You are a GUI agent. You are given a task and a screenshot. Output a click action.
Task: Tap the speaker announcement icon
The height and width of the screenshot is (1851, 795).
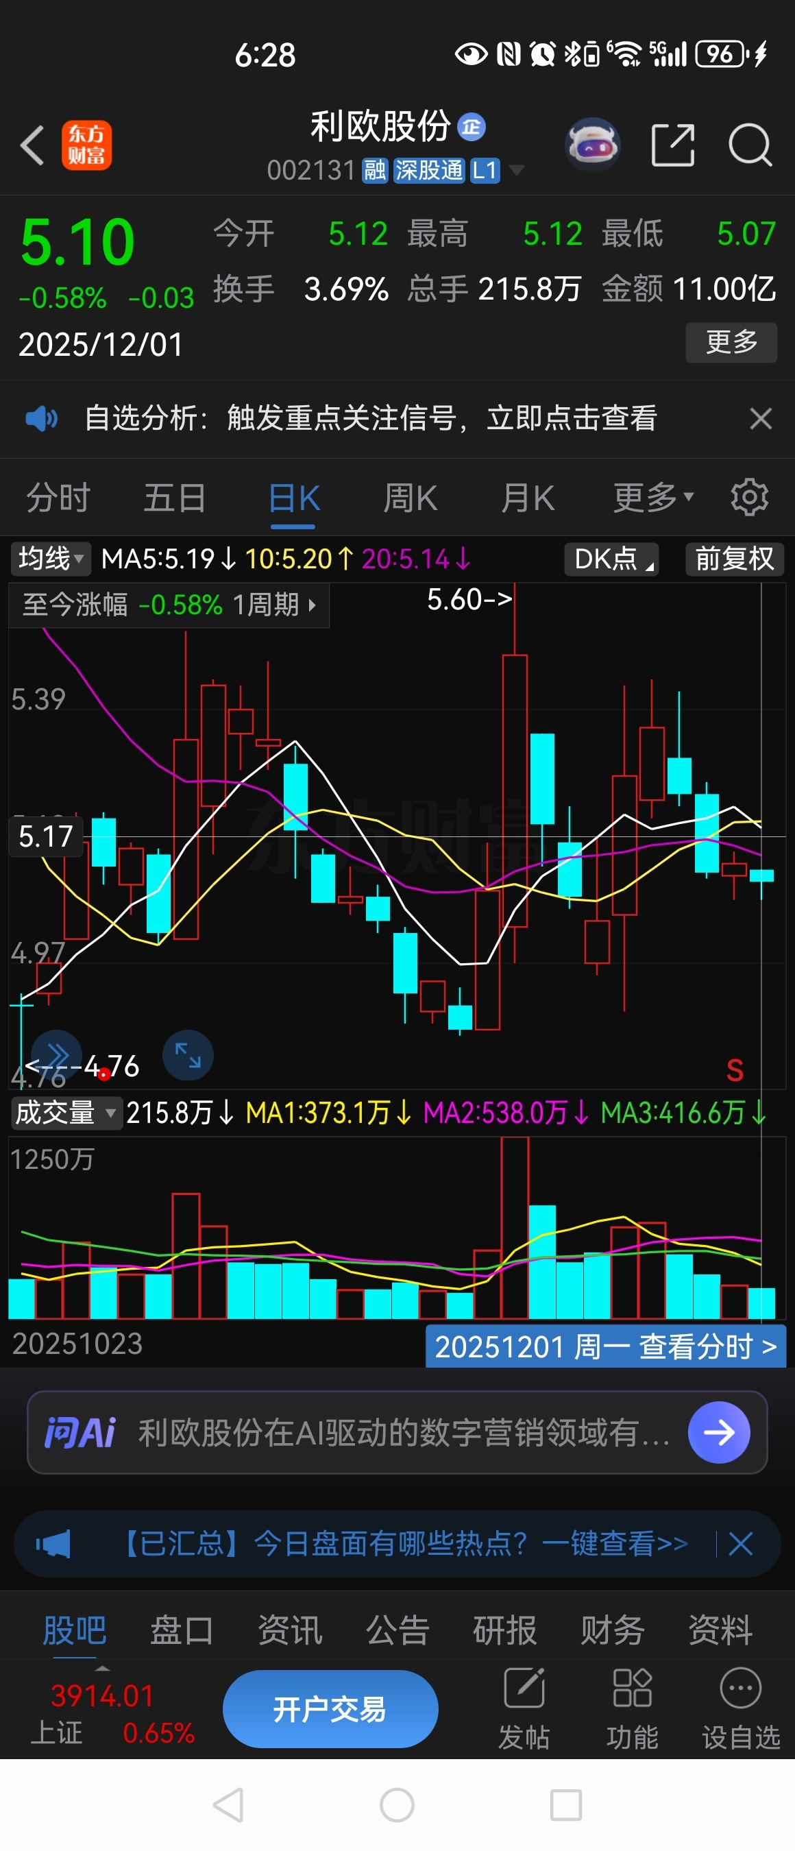(42, 418)
